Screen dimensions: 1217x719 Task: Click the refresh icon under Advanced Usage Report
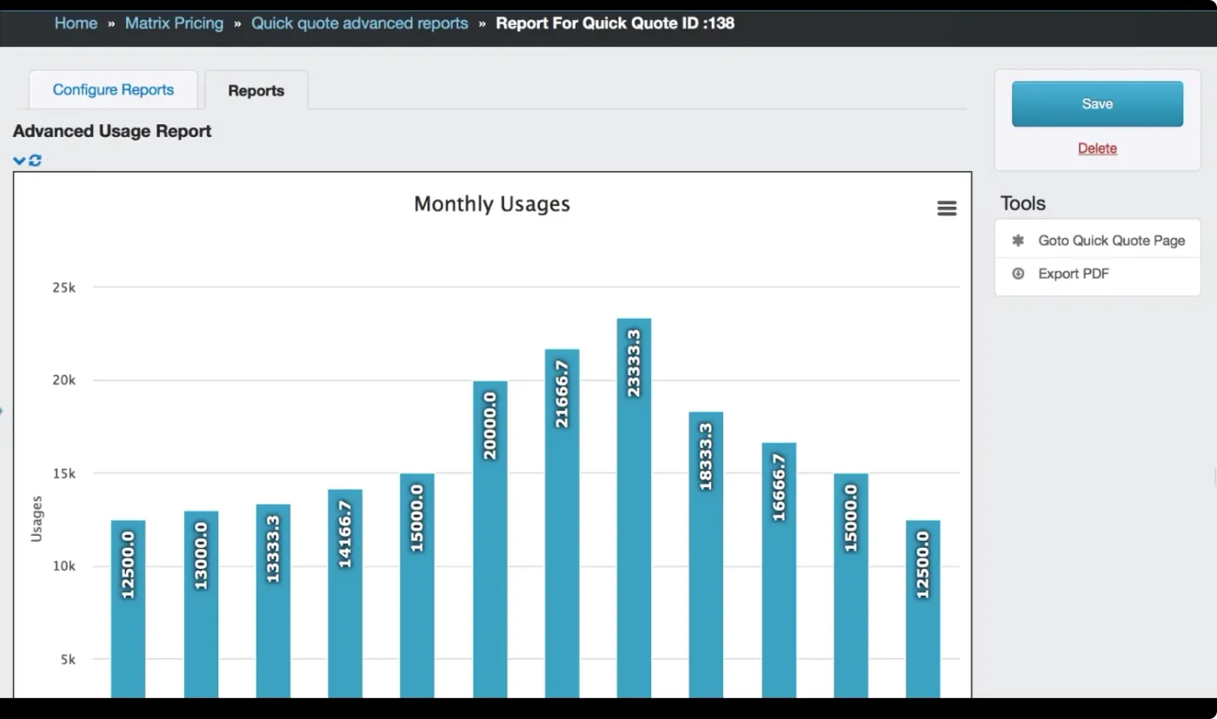point(35,161)
